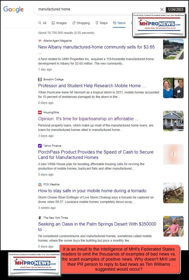The height and width of the screenshot is (280, 189).
Task: Click HousingWire source icon
Action: pos(40,112)
